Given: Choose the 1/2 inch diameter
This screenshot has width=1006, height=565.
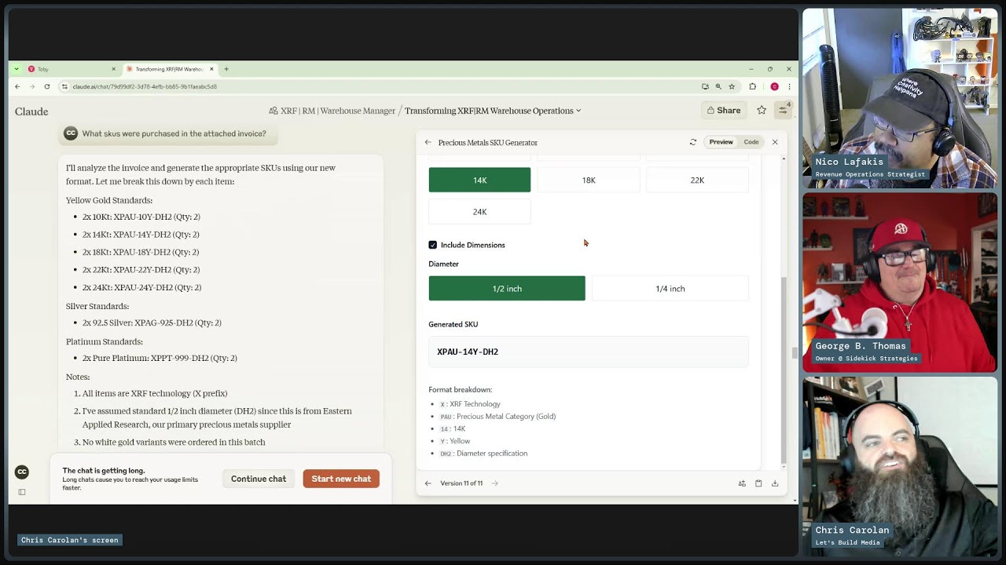Looking at the screenshot, I should point(507,288).
